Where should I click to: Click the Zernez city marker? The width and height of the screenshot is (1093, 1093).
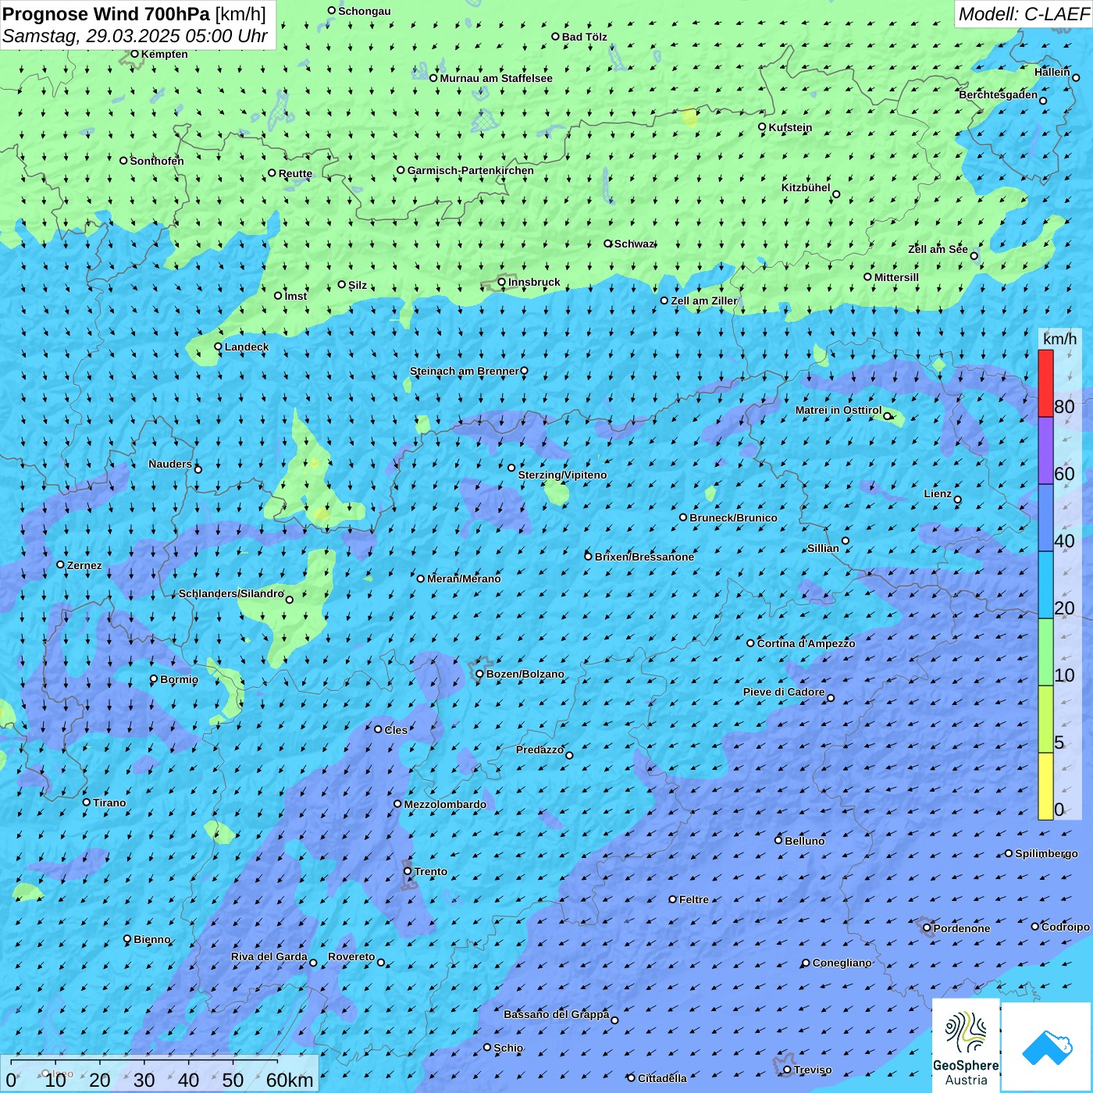point(61,564)
